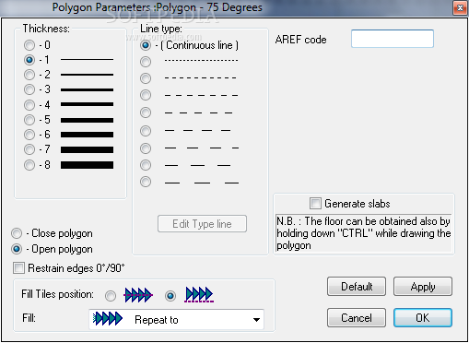The width and height of the screenshot is (469, 343).
Task: Click the N.B. floor note text box
Action: click(x=364, y=233)
